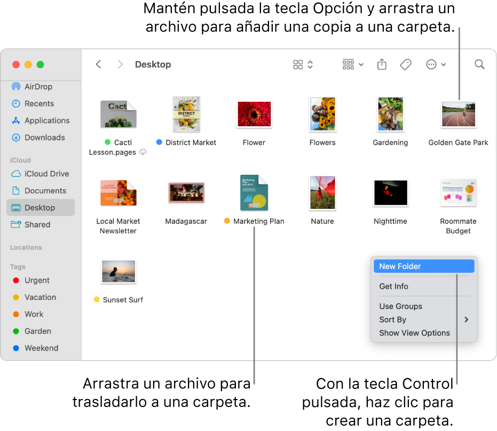Select the Roommate Budget spreadsheet icon
This screenshot has width=497, height=431.
click(x=459, y=193)
